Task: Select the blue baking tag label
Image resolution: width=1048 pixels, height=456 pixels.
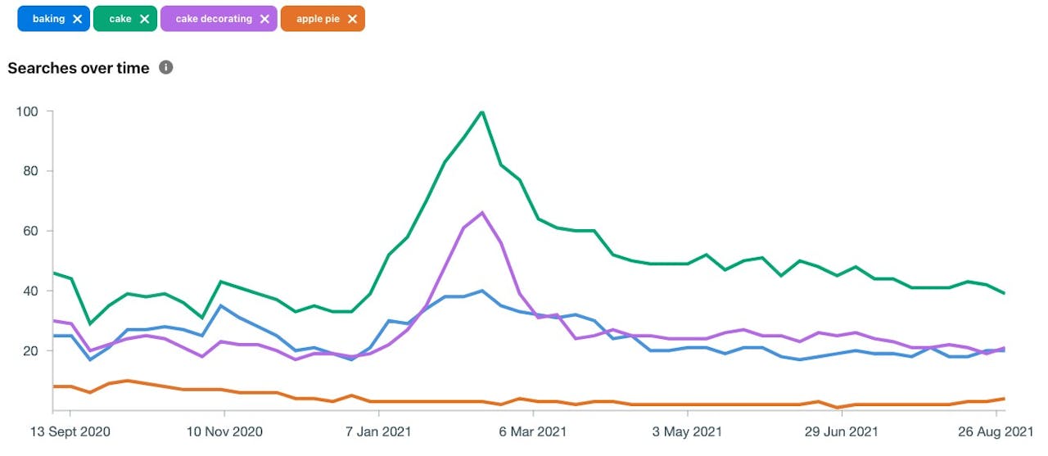Action: coord(48,19)
